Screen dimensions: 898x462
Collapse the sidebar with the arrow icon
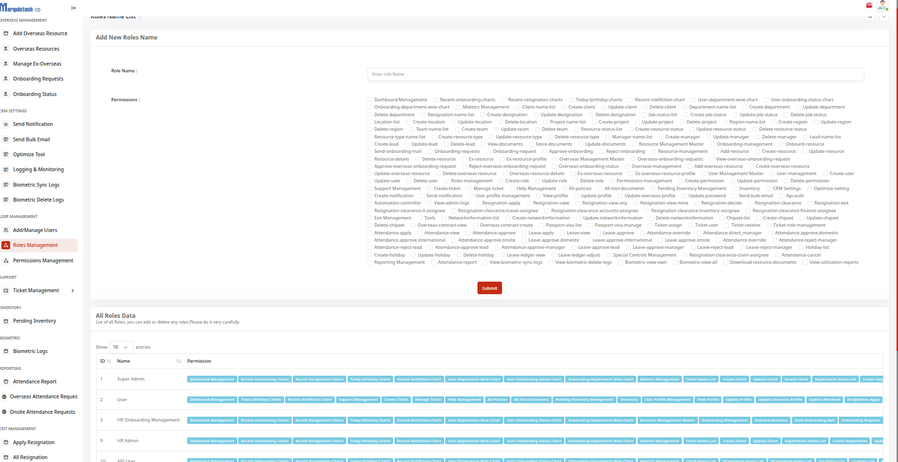tap(74, 8)
